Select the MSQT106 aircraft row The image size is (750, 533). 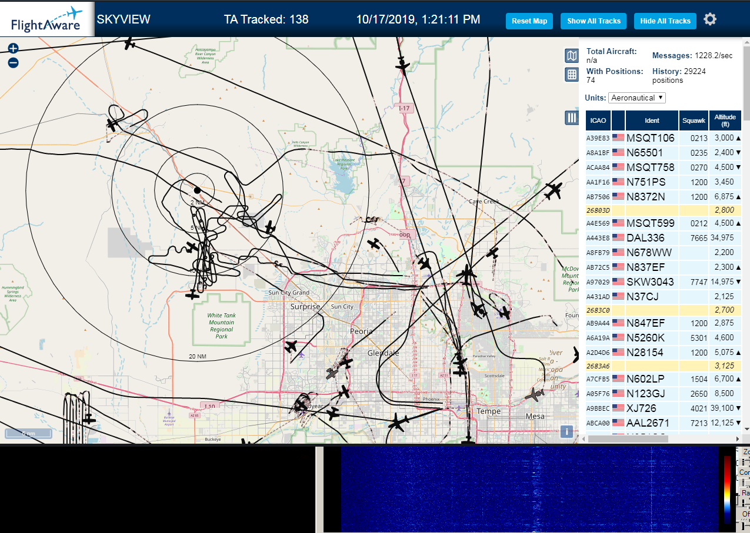[x=664, y=138]
